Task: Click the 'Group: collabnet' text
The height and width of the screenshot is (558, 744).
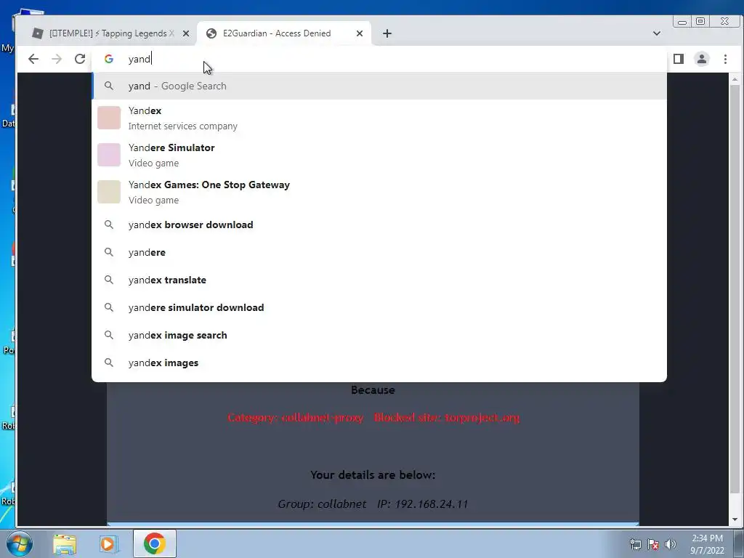Action: [322, 504]
